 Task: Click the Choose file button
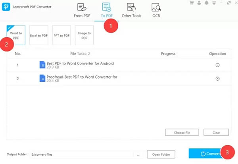coord(182,132)
